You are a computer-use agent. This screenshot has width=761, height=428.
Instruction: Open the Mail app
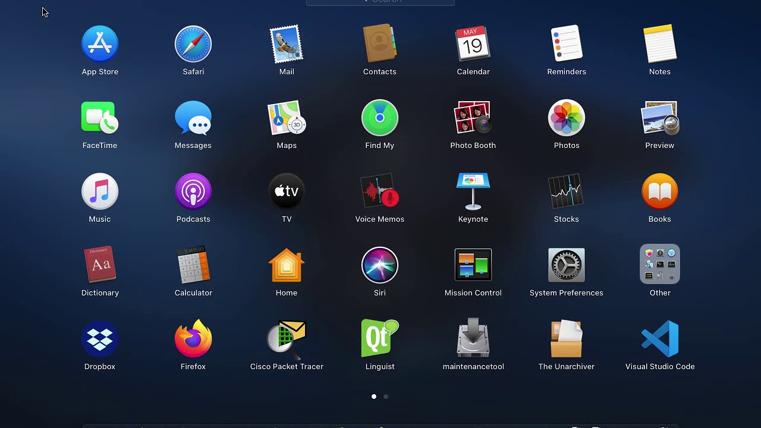coord(287,44)
